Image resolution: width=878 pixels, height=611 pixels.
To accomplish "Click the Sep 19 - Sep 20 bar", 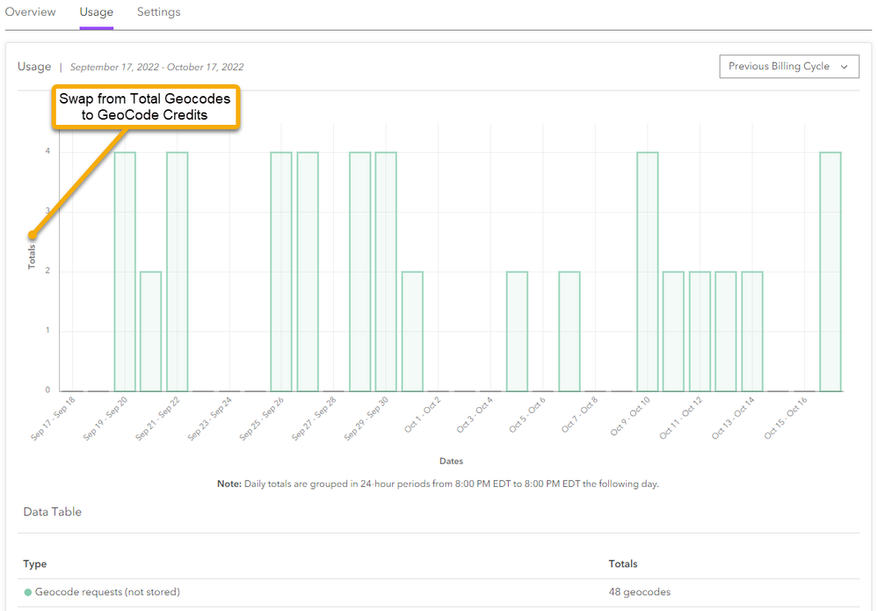I will [x=125, y=271].
